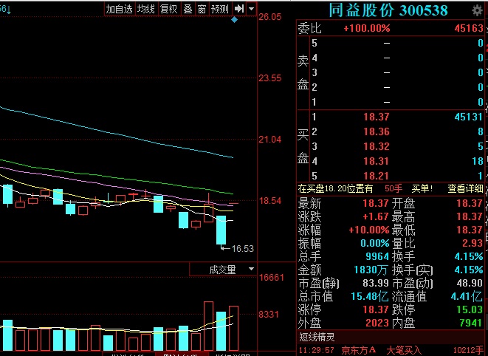Toggle 均线 moving average lines
This screenshot has width=488, height=356.
point(146,9)
